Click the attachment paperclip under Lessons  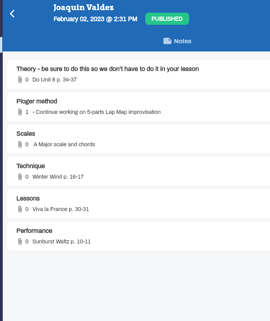20,209
